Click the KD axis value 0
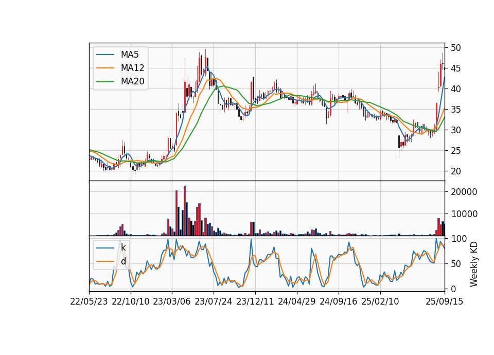Image resolution: width=494 pixels, height=355 pixels. (x=453, y=289)
